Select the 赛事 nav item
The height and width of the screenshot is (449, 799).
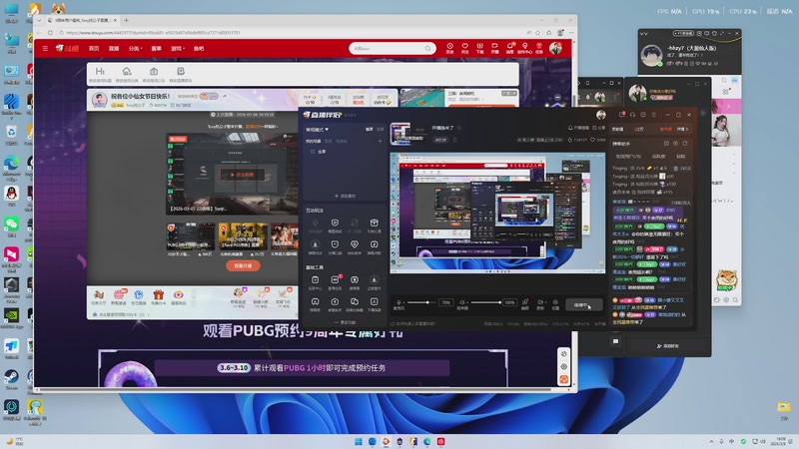[156, 48]
